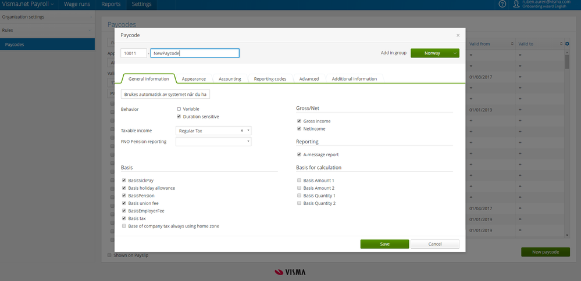581x281 pixels.
Task: Cancel the paycode dialog
Action: [435, 244]
